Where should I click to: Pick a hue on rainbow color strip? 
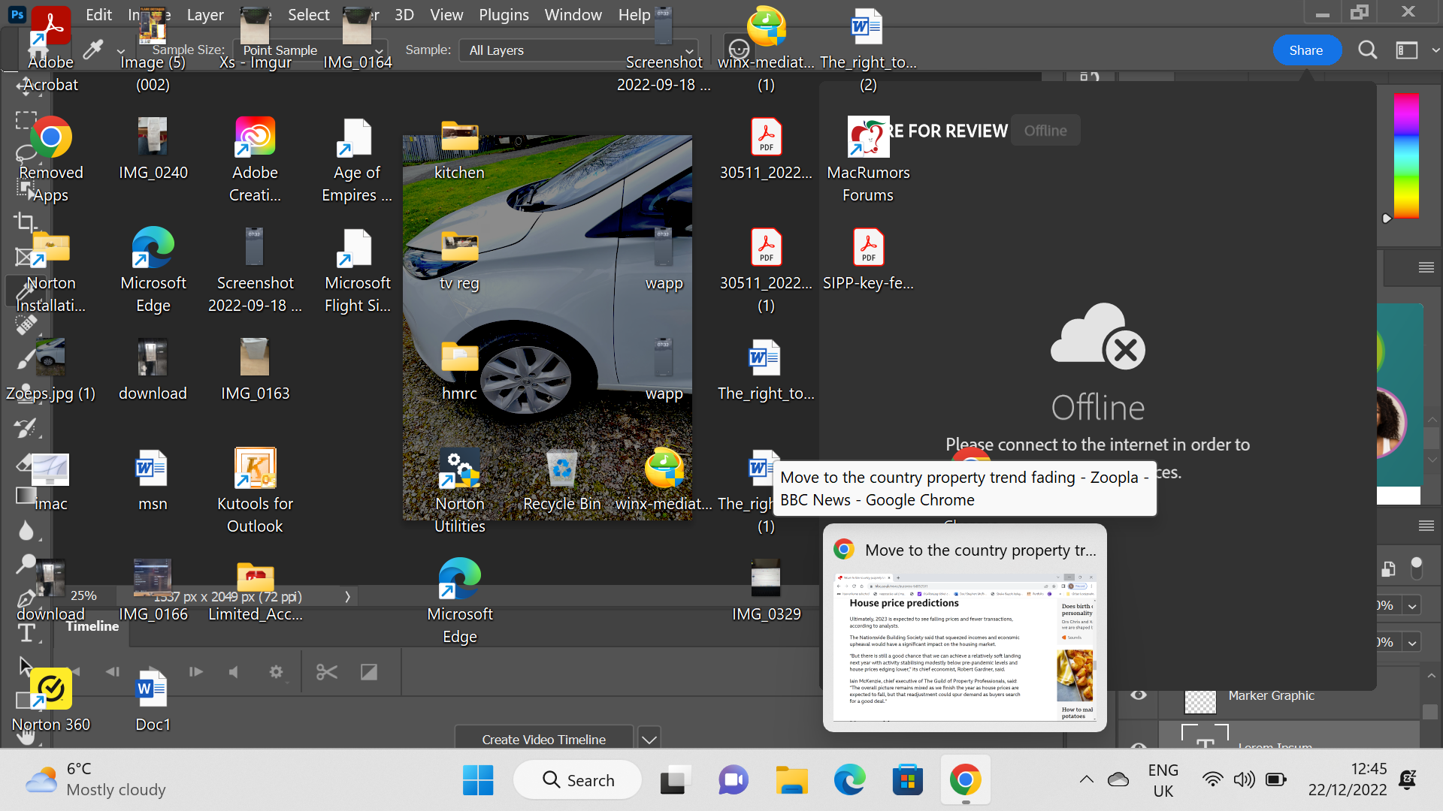(x=1406, y=156)
